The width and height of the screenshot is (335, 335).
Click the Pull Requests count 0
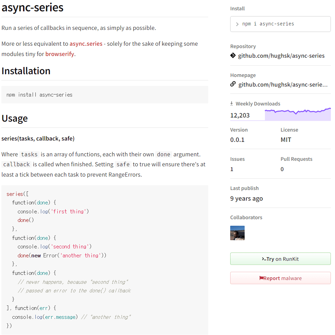(x=282, y=169)
